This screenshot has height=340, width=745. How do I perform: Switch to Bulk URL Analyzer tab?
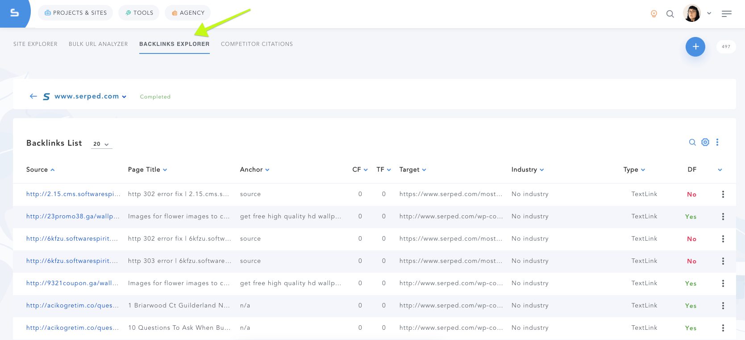[98, 44]
